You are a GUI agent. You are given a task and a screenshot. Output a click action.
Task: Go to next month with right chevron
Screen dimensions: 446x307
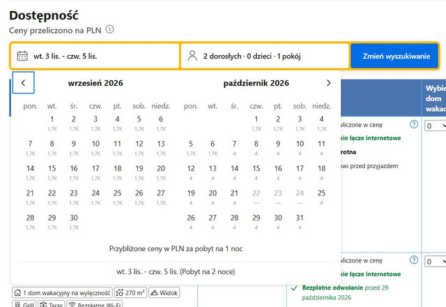328,82
